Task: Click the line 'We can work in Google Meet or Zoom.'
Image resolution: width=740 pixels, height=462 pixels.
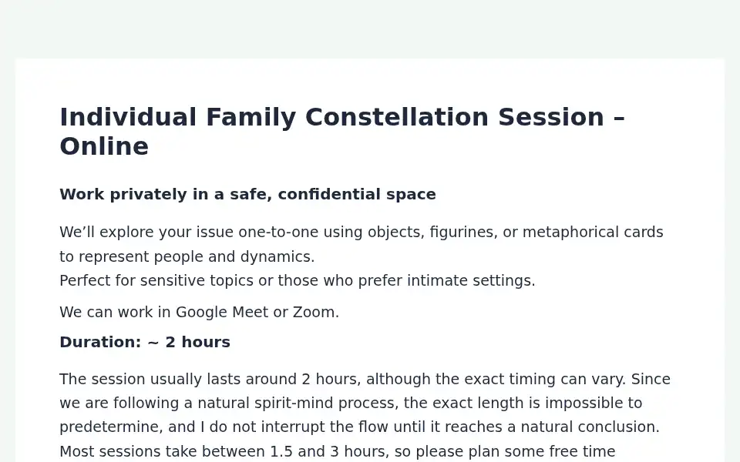Action: pyautogui.click(x=199, y=313)
